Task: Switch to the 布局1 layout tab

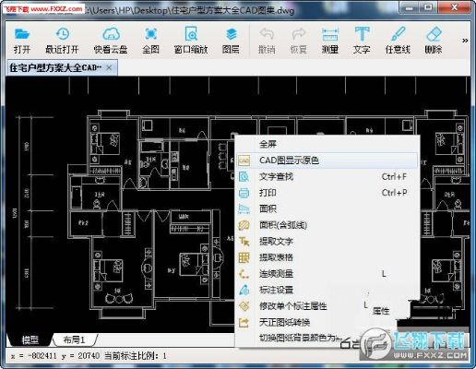Action: pos(74,339)
